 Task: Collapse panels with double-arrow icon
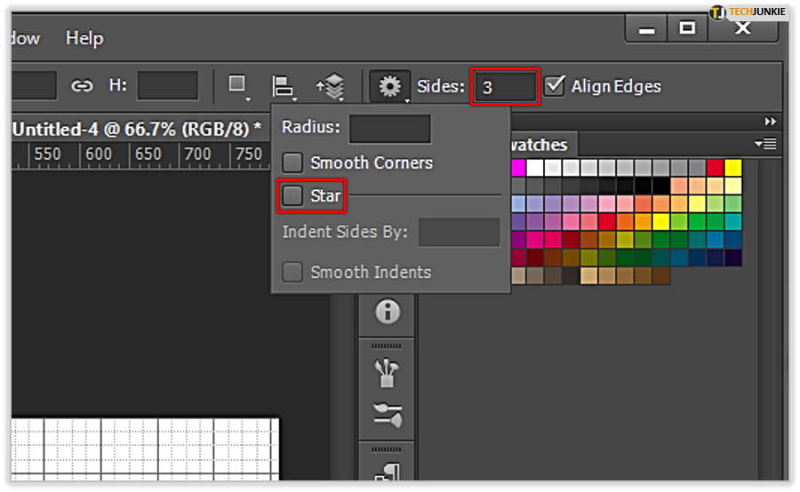pos(771,122)
